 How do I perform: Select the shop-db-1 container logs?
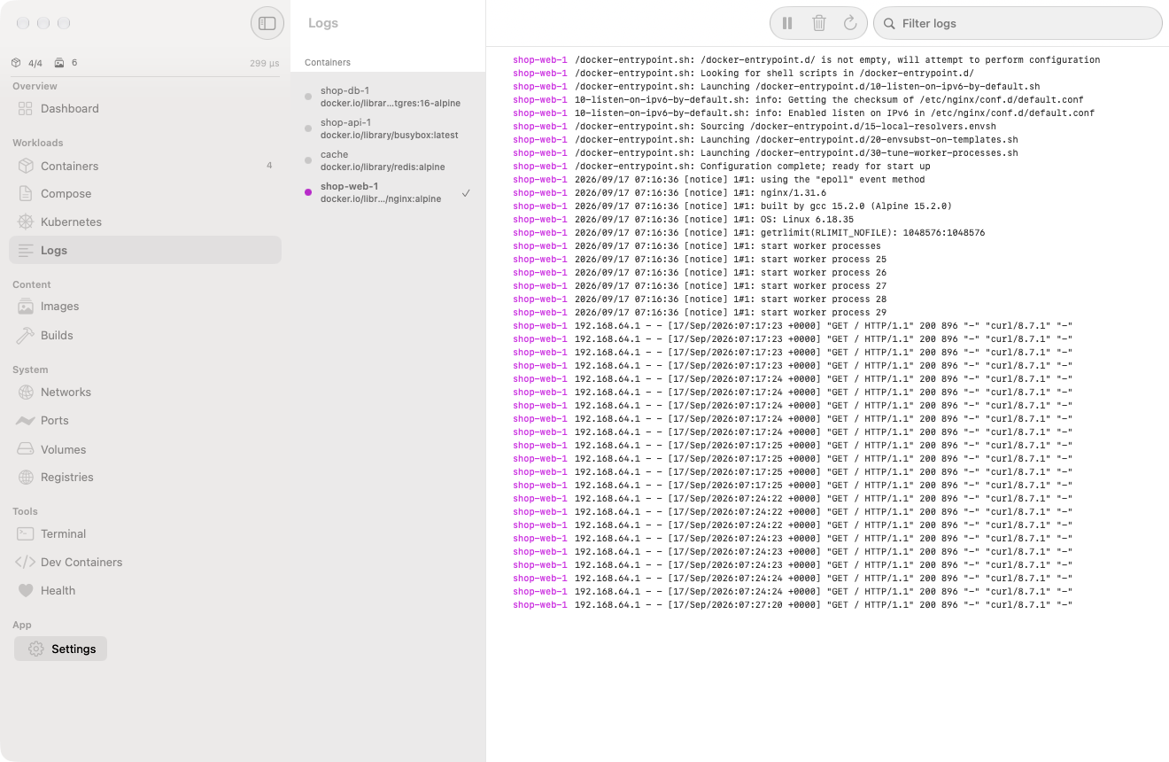pos(388,97)
